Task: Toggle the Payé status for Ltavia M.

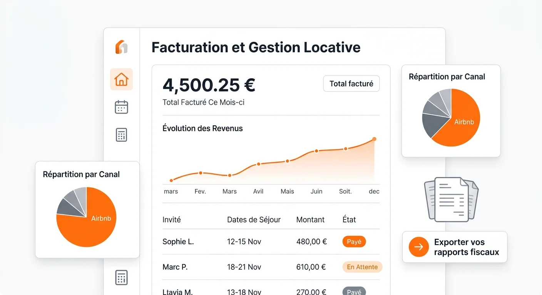Action: [354, 291]
